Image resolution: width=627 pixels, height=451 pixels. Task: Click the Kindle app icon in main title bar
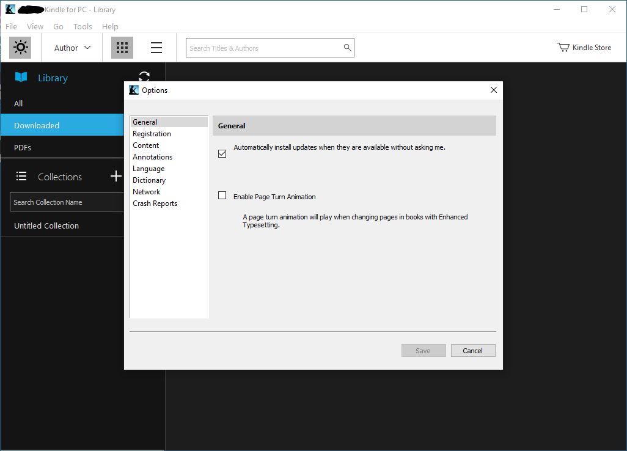[x=10, y=9]
